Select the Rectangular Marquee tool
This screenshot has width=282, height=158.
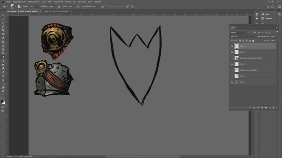3,19
